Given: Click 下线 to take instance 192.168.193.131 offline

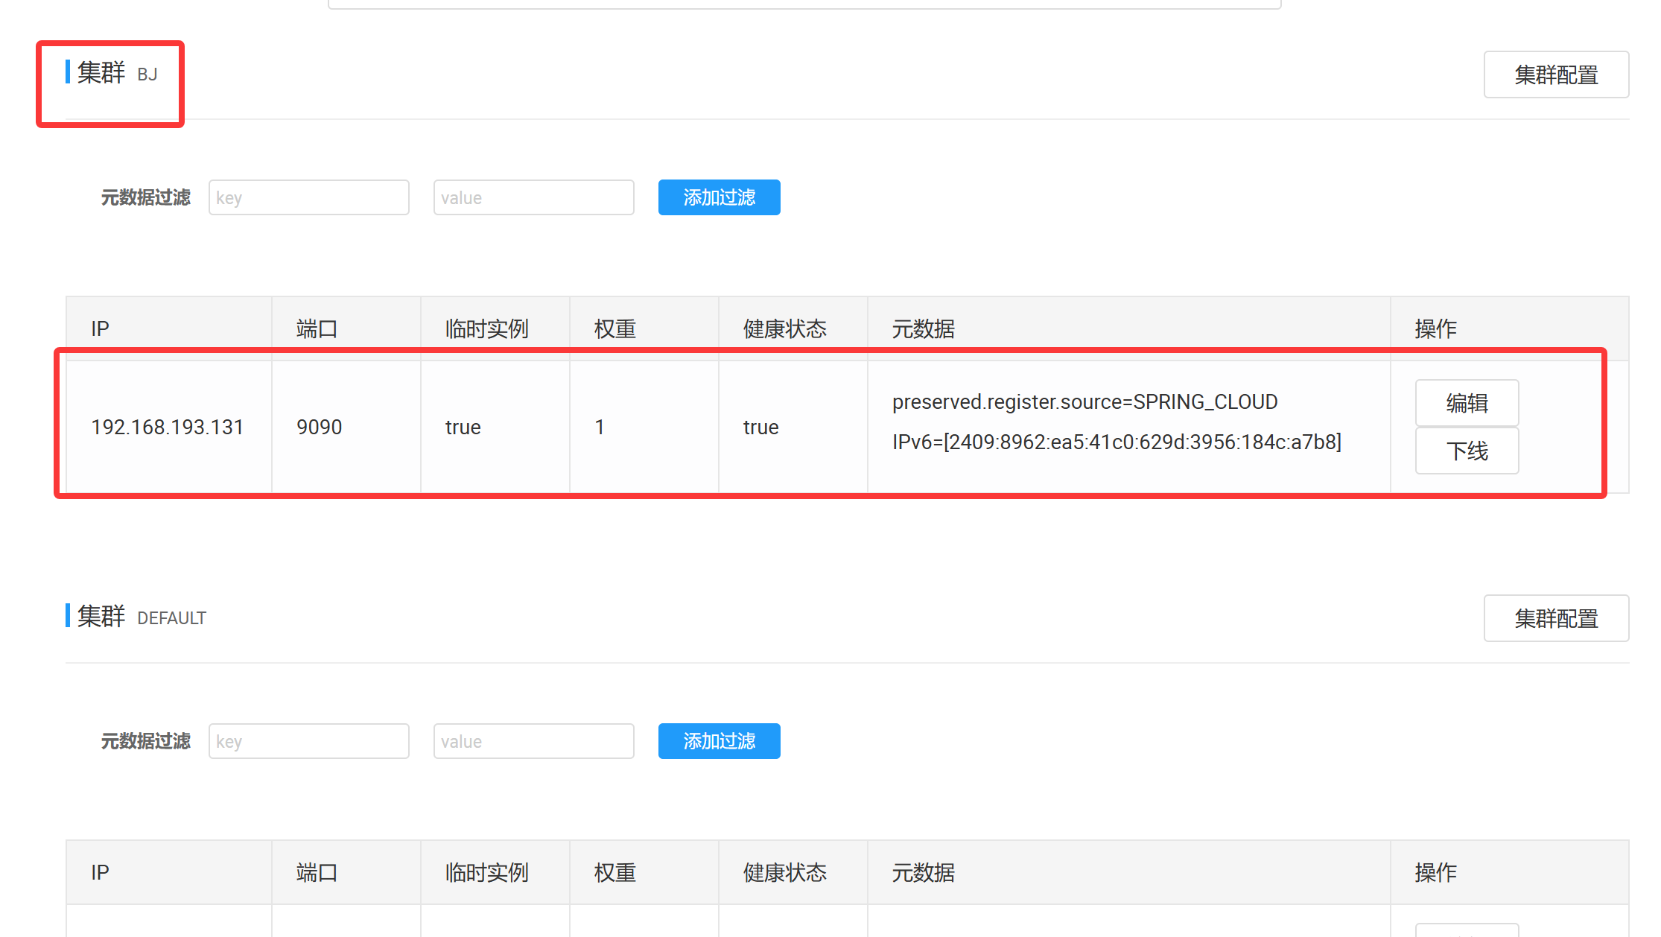Looking at the screenshot, I should coord(1466,451).
